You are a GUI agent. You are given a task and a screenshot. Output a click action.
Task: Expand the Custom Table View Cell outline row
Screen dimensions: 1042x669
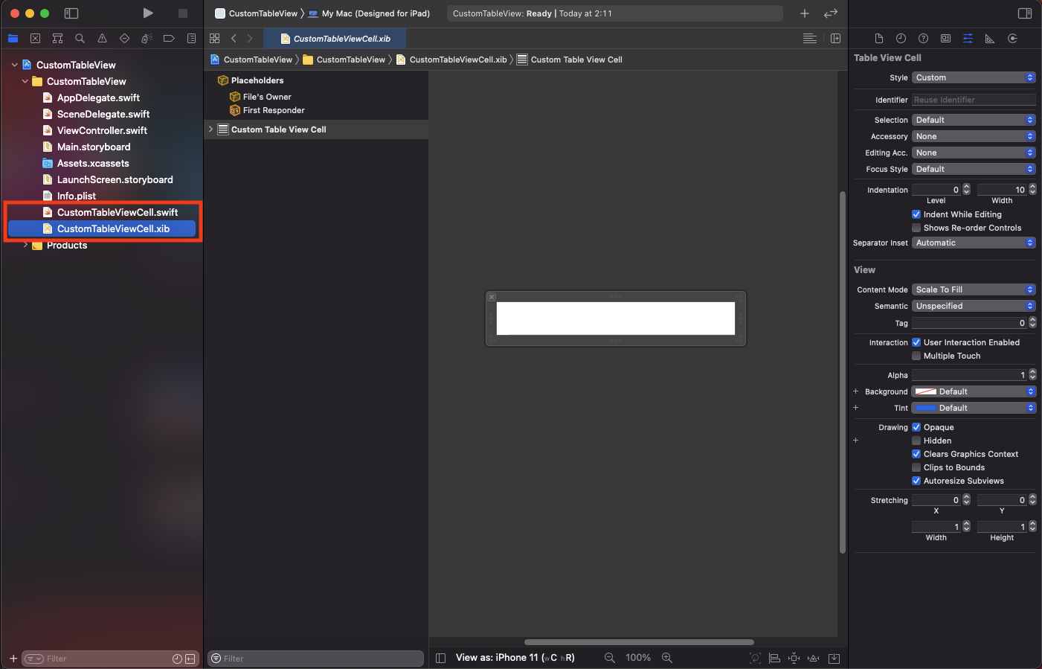click(x=210, y=129)
